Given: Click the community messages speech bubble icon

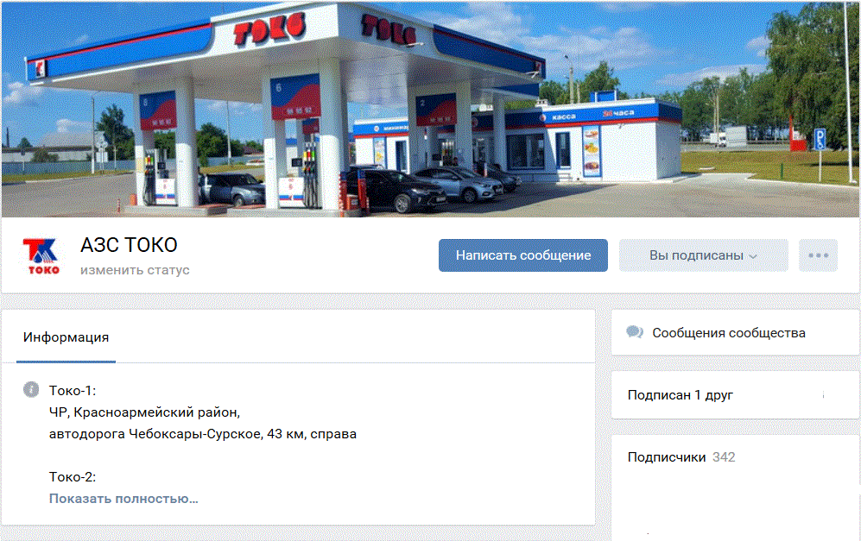Looking at the screenshot, I should [x=634, y=332].
